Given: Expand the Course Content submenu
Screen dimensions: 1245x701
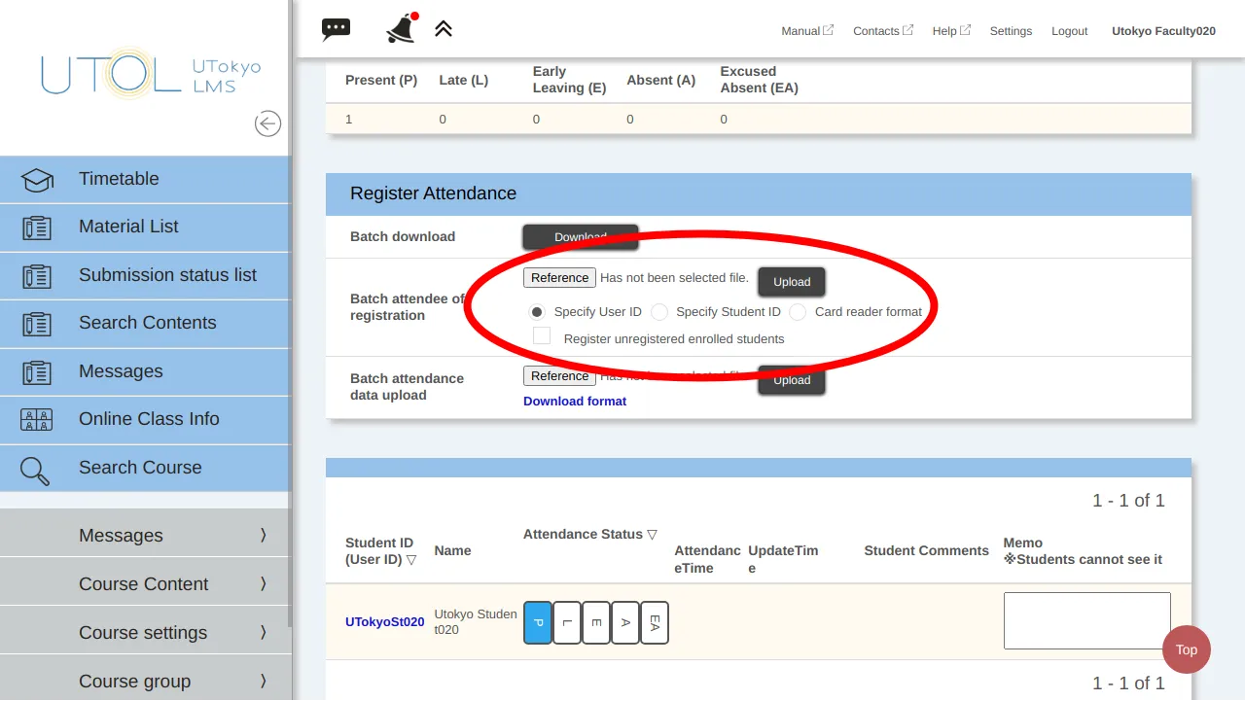Looking at the screenshot, I should pyautogui.click(x=263, y=584).
